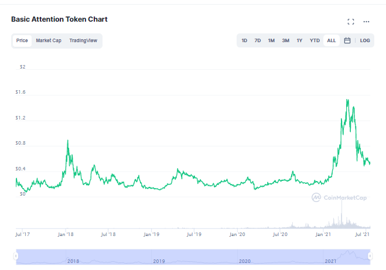Grab the left range selector handle
386x270 pixels.
16,256
